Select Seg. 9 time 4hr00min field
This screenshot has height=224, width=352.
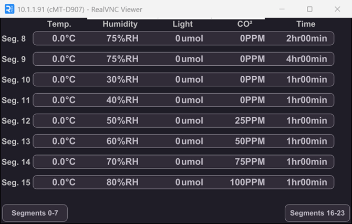[x=306, y=59]
